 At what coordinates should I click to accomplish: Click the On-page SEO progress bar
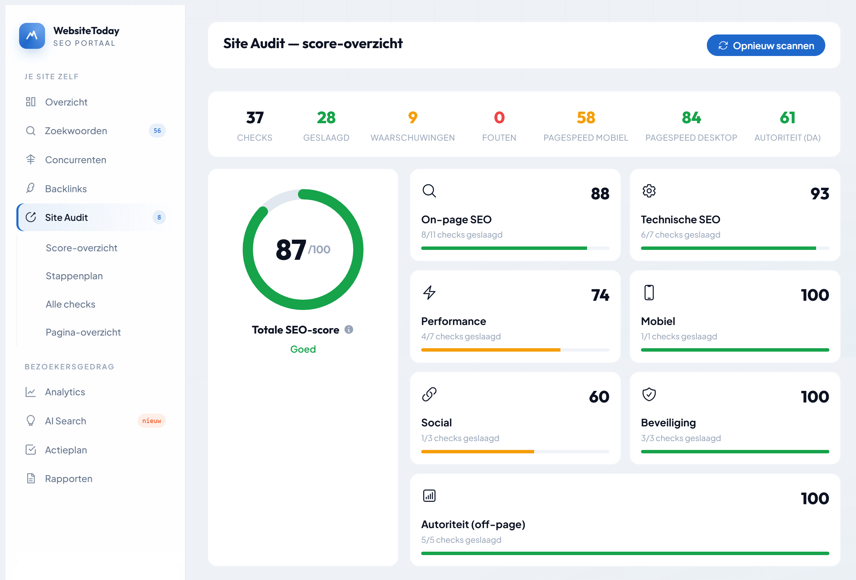click(515, 249)
